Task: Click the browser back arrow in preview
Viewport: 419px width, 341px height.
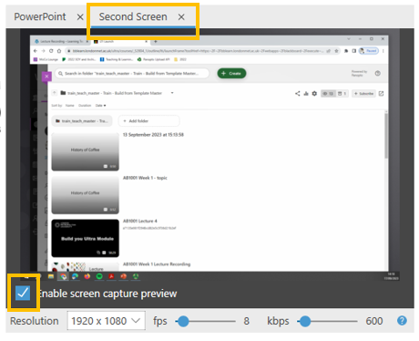Action: coord(36,51)
